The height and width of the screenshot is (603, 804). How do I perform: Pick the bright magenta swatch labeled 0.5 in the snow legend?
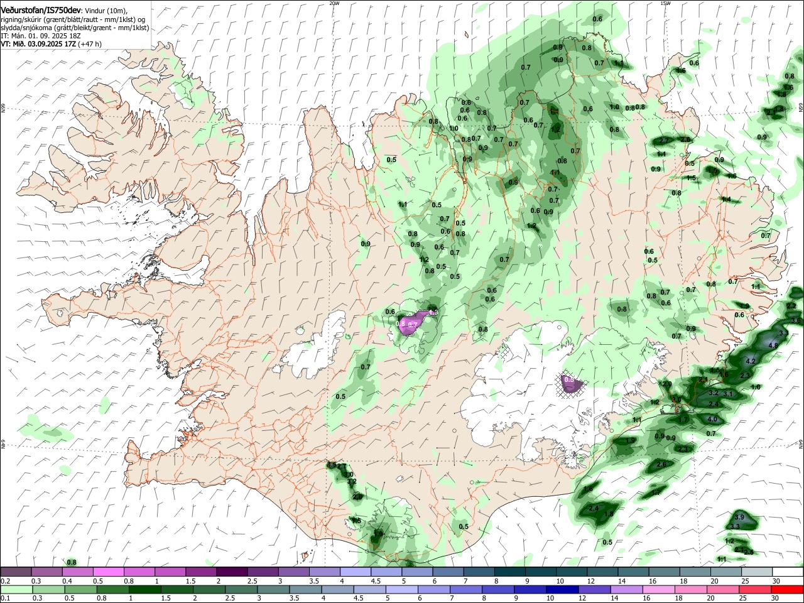click(108, 572)
